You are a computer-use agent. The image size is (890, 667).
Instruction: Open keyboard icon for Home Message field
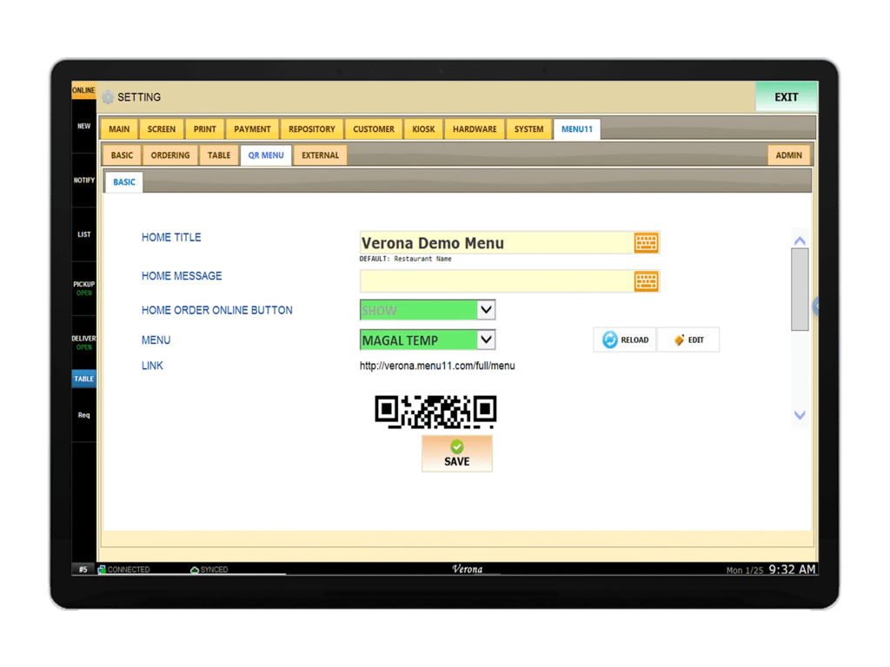tap(646, 281)
